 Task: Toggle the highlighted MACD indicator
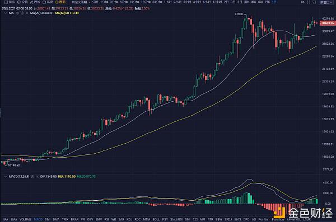coord(38,219)
